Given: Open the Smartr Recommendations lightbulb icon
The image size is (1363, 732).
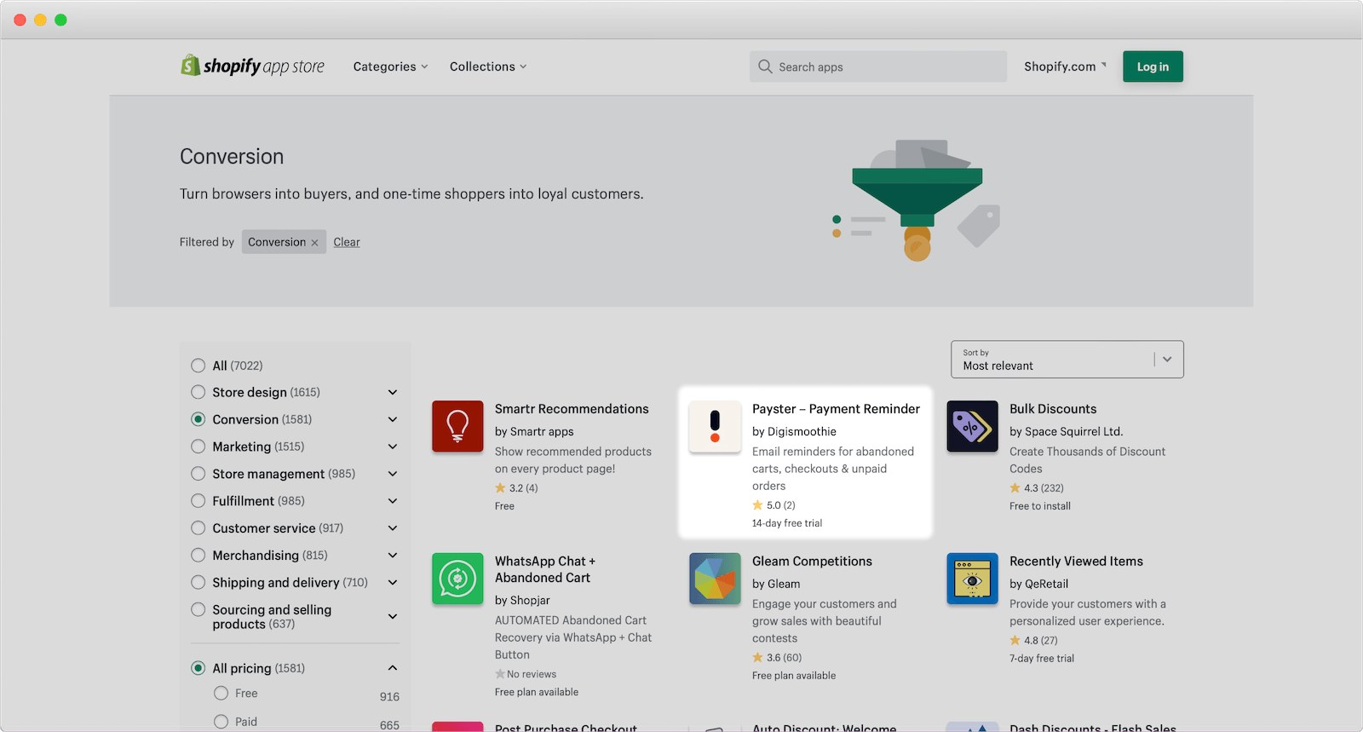Looking at the screenshot, I should (457, 426).
